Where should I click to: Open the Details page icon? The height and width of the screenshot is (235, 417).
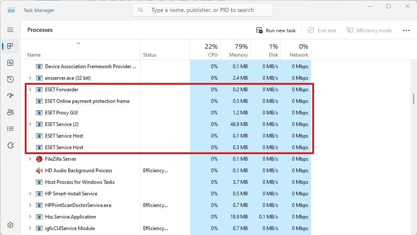10,129
